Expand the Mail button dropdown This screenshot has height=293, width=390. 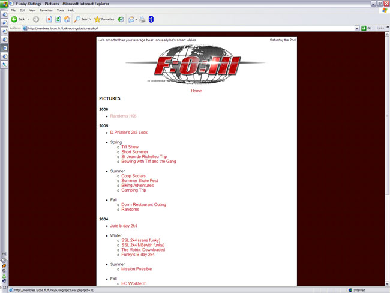[x=136, y=19]
